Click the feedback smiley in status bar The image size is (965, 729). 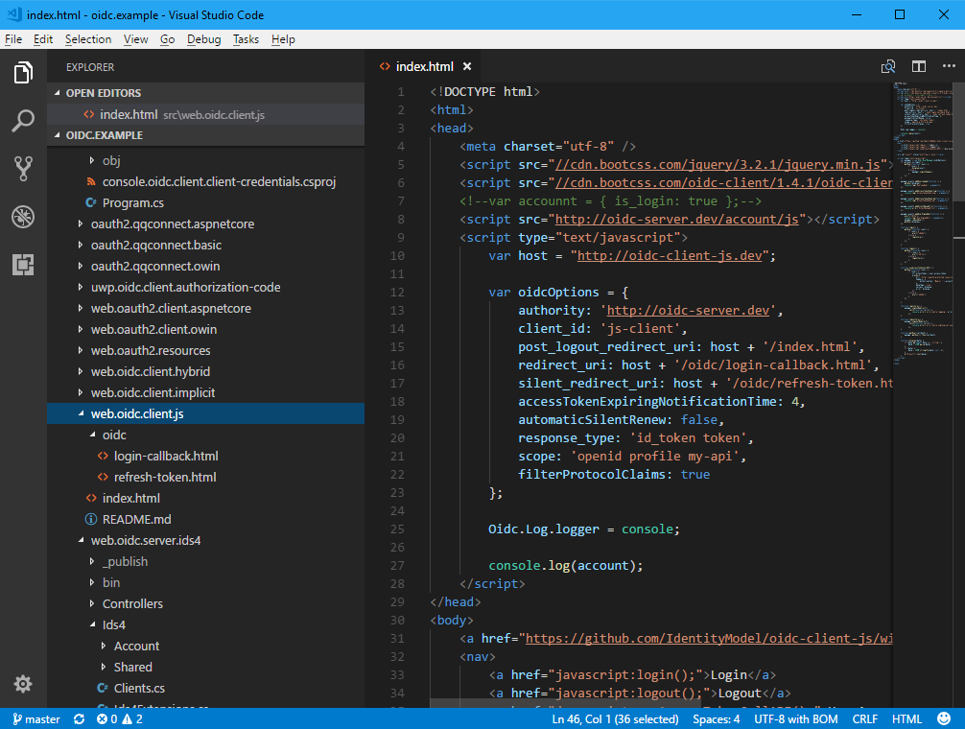[944, 718]
